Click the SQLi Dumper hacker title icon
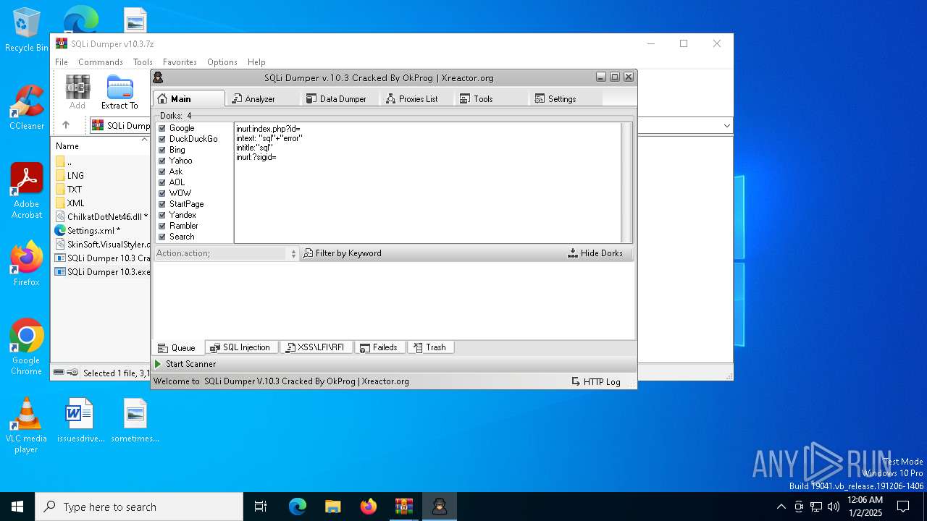 159,77
